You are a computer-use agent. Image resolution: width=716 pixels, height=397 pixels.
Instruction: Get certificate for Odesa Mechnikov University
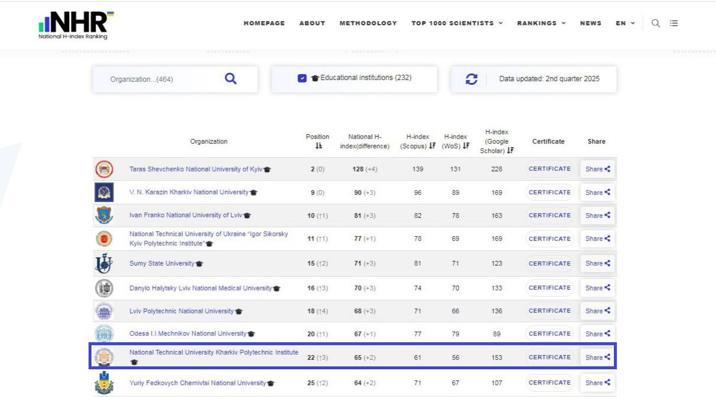pos(550,333)
